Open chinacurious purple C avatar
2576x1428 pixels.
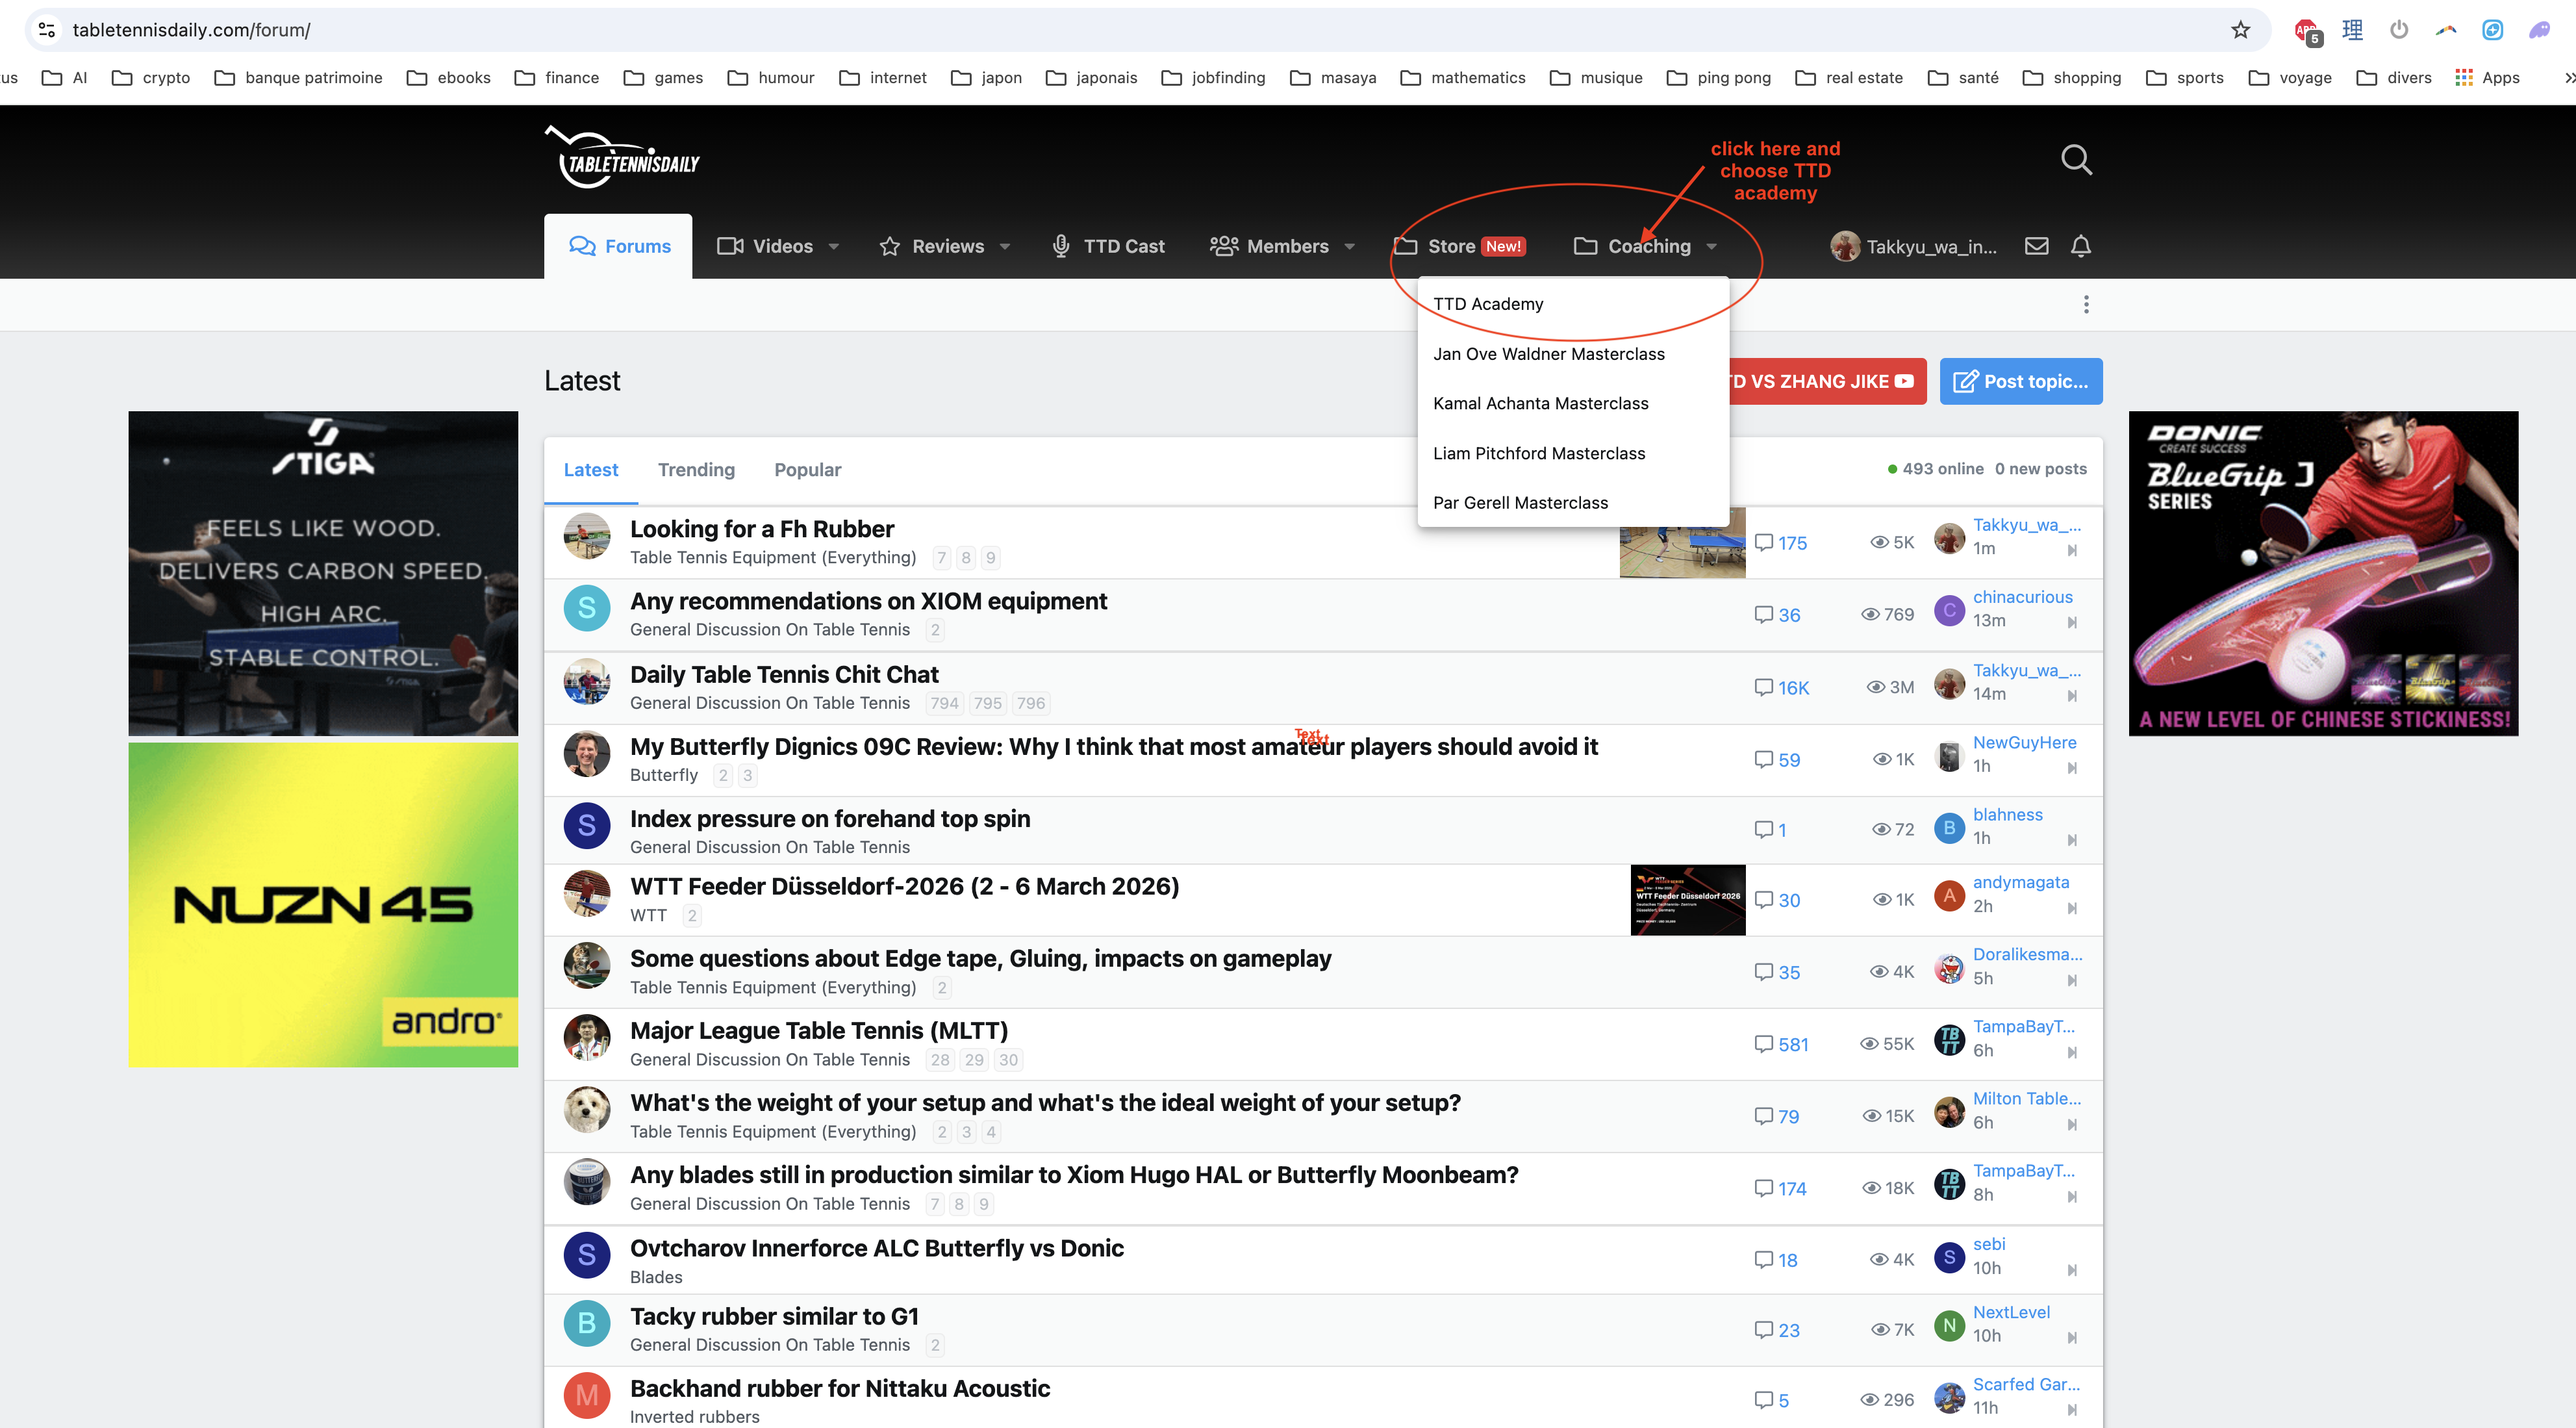point(1949,610)
